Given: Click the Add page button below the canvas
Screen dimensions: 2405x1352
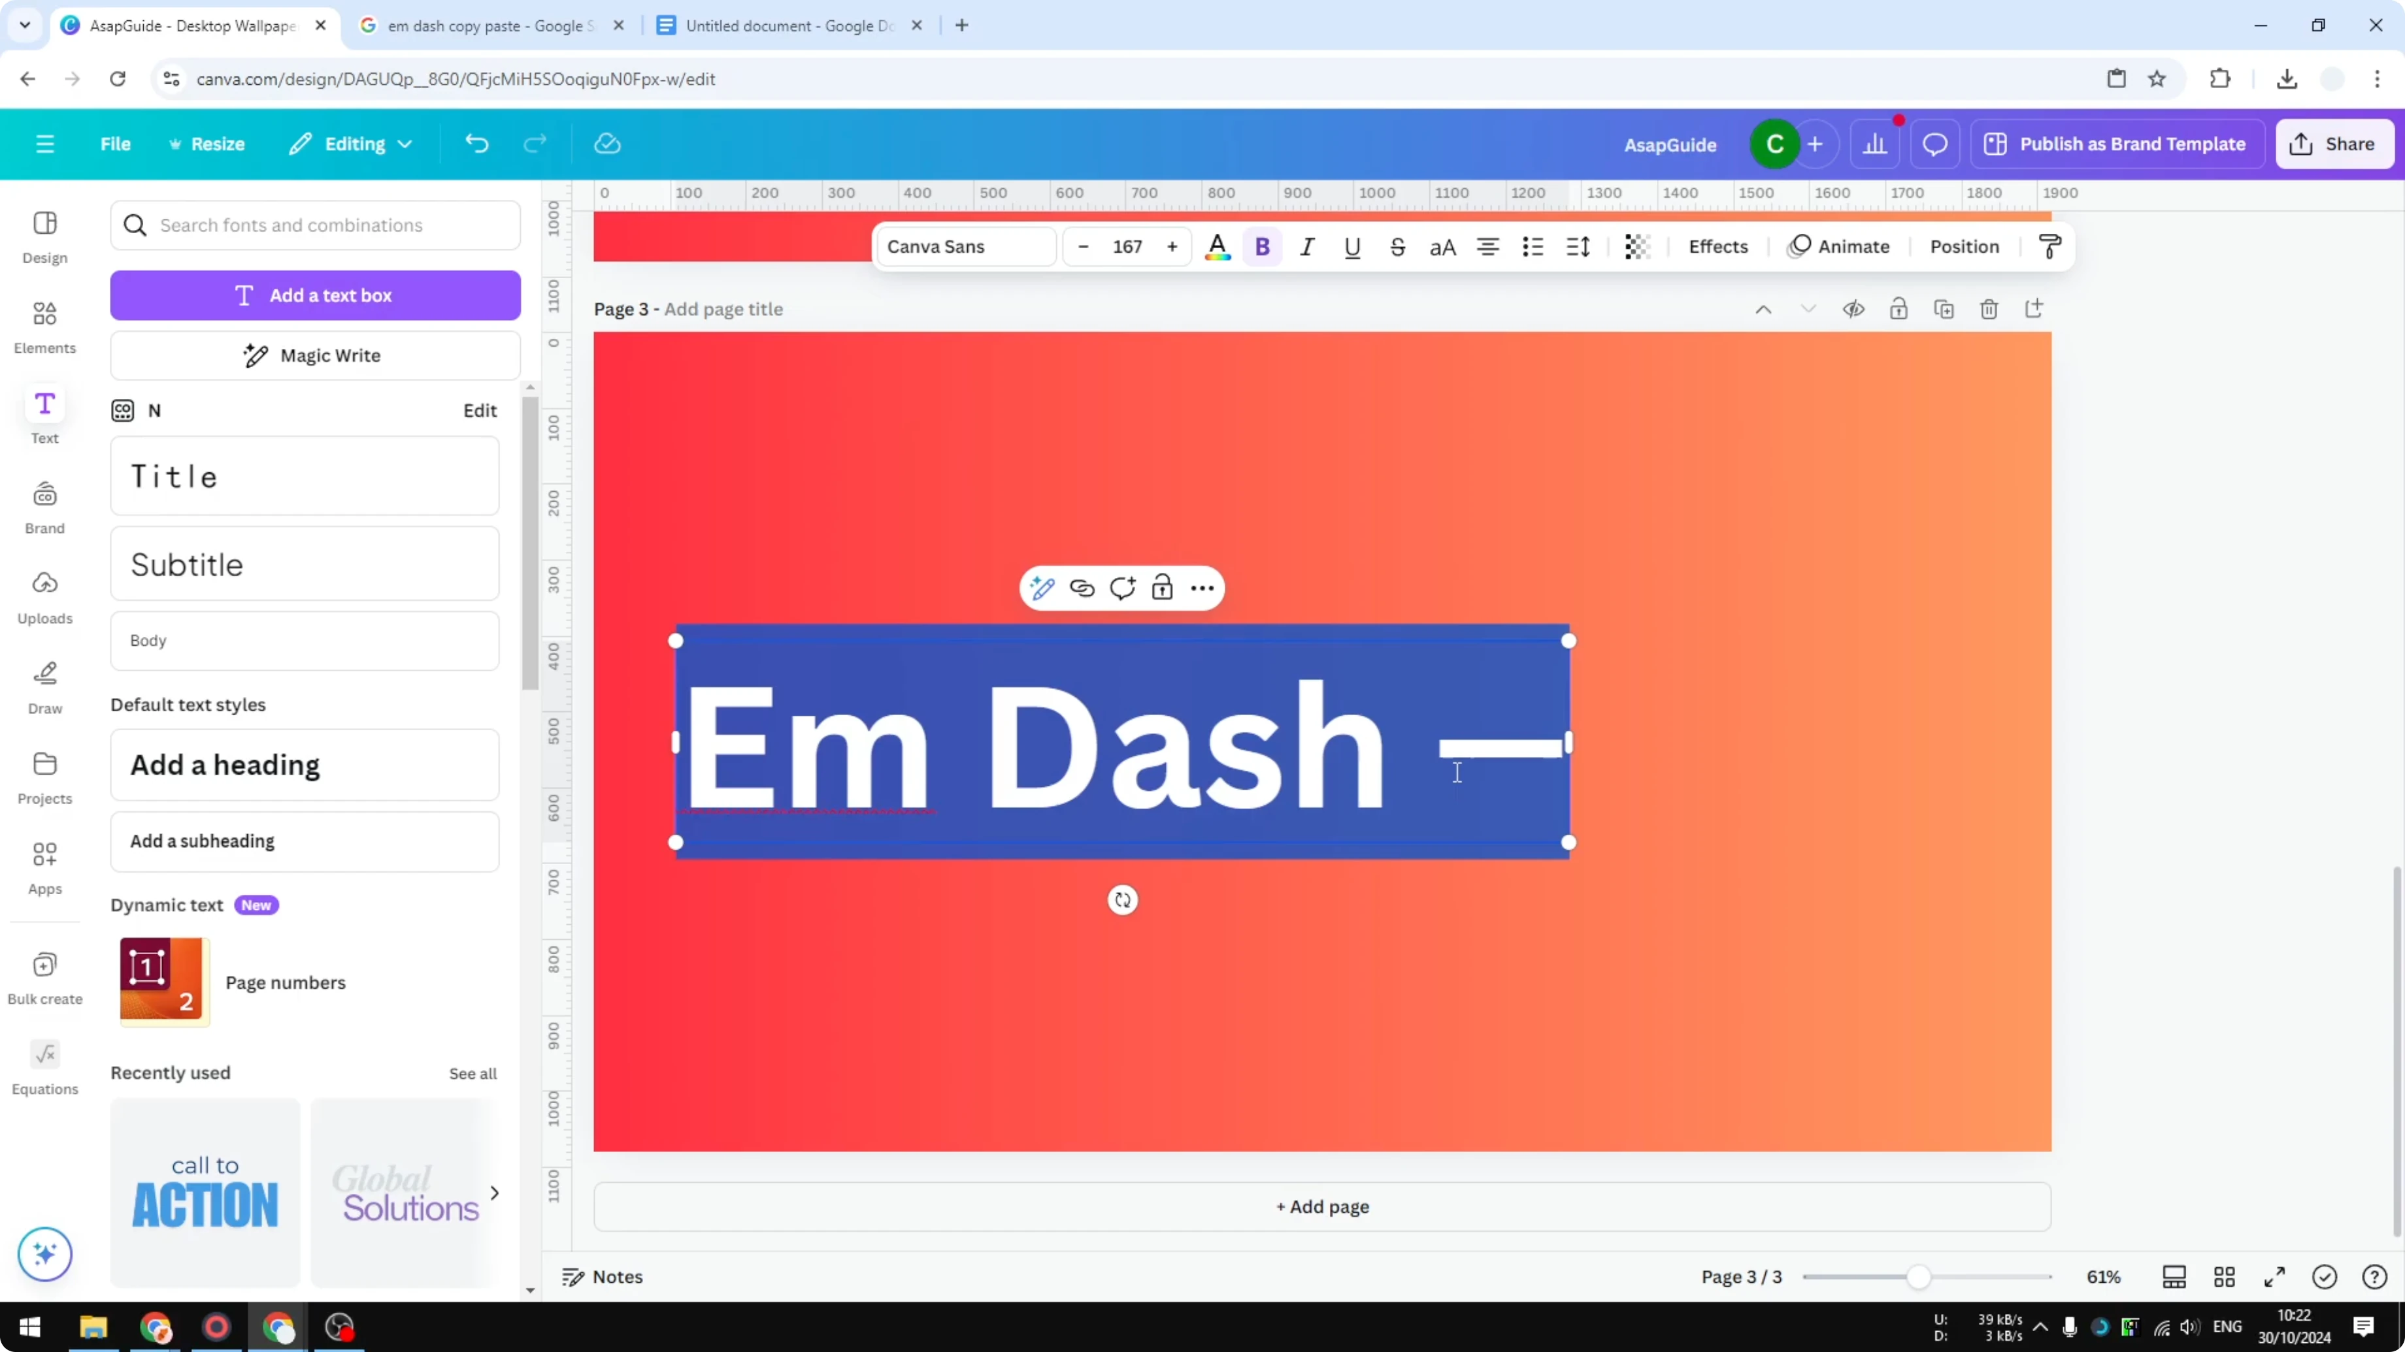Looking at the screenshot, I should pos(1320,1206).
